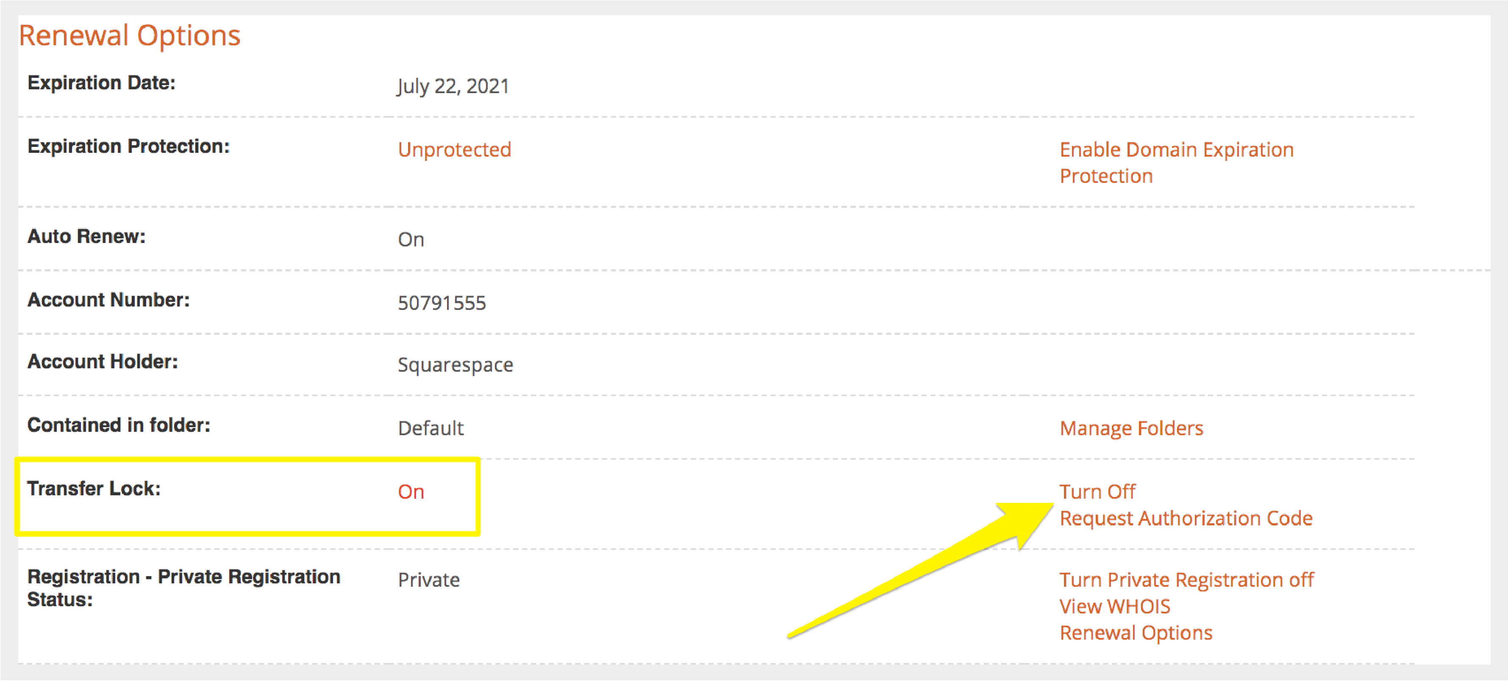1508x682 pixels.
Task: Click the Default folder value
Action: point(430,428)
